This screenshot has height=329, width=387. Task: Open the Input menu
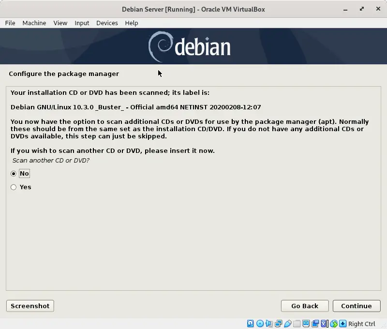click(x=82, y=23)
